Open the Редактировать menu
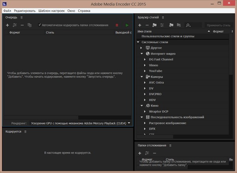The image size is (237, 173). coord(24,11)
